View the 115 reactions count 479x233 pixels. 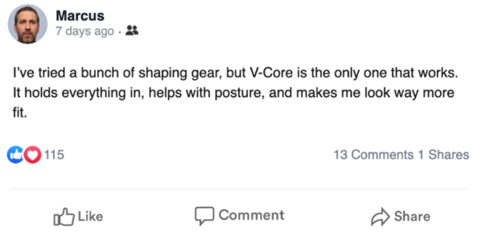click(54, 155)
